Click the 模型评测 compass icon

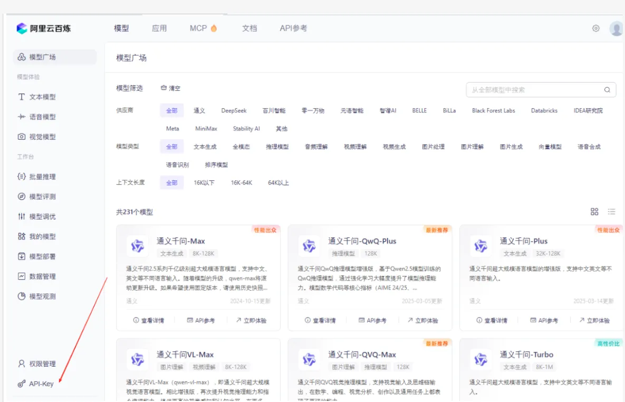click(22, 197)
